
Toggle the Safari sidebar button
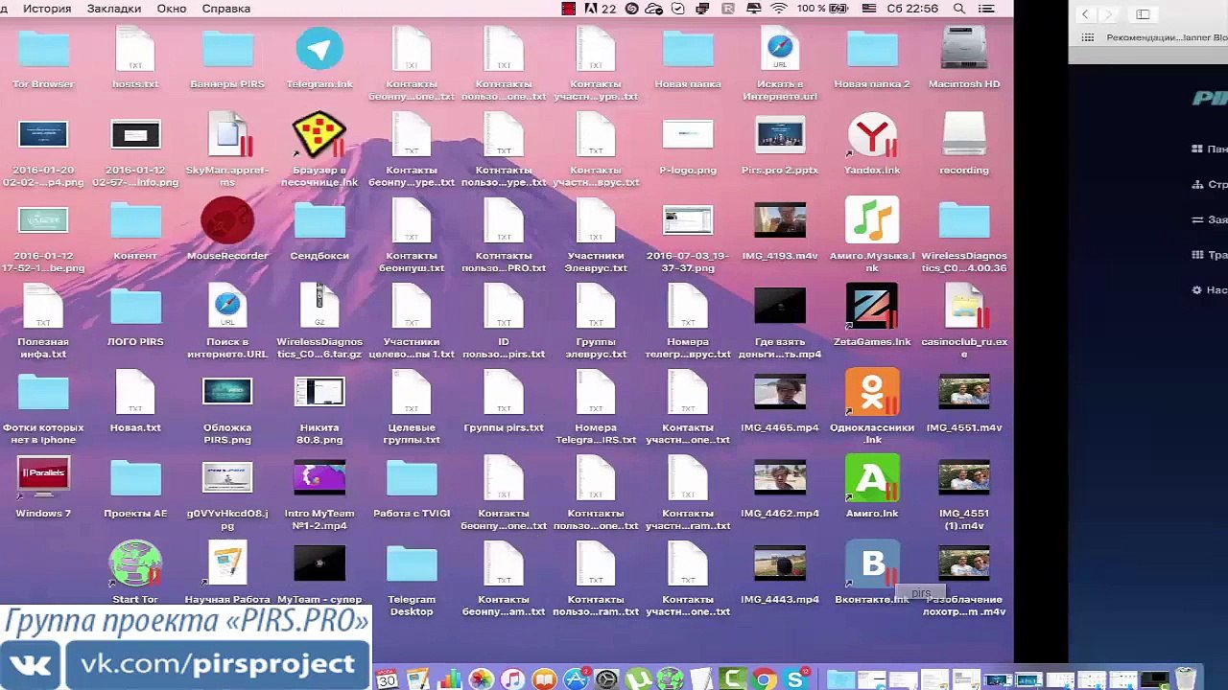1143,14
